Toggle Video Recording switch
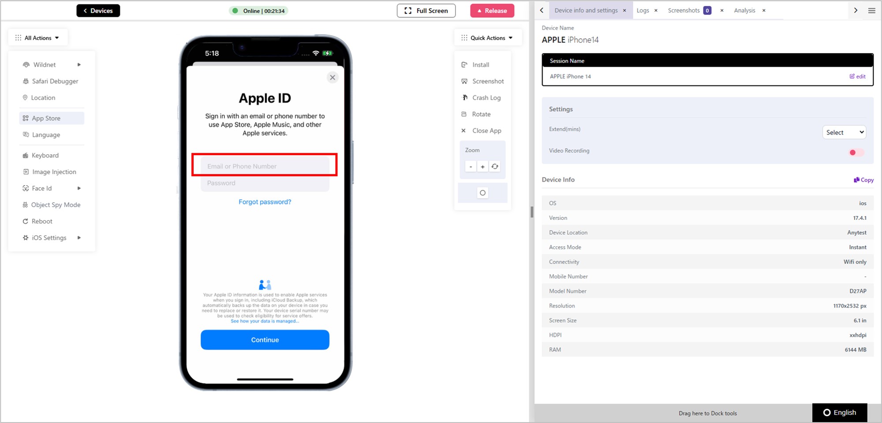The width and height of the screenshot is (882, 423). (856, 152)
